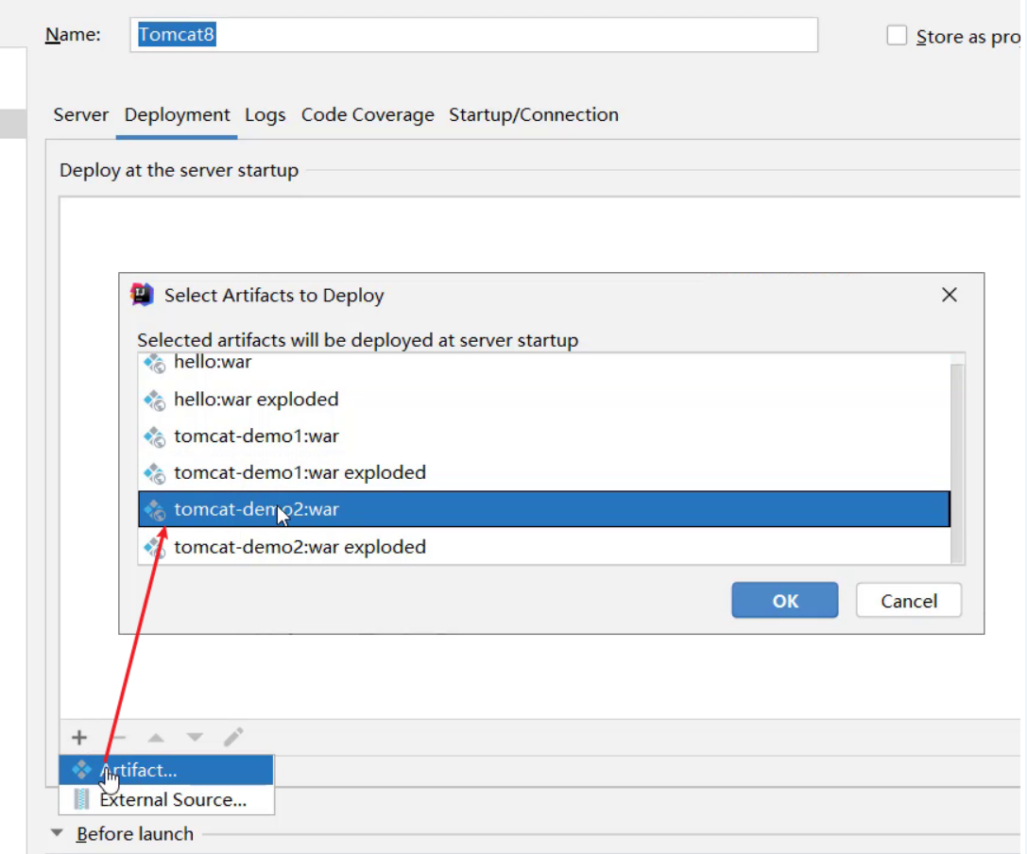Viewport: 1027px width, 854px height.
Task: Click the External Source archive icon
Action: (x=81, y=799)
